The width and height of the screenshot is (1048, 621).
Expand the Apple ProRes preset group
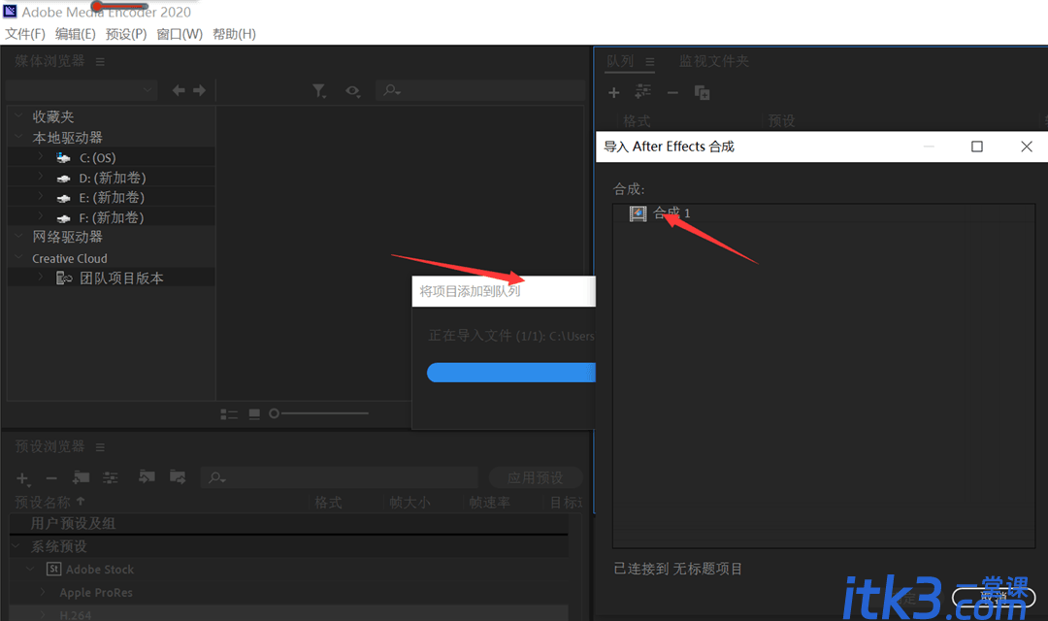pos(43,592)
